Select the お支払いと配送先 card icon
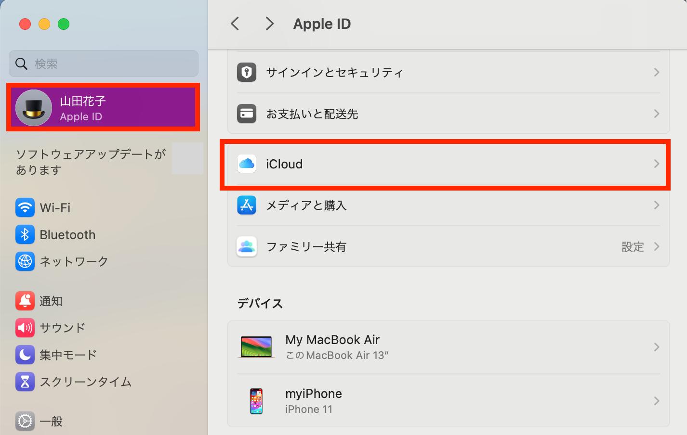This screenshot has height=435, width=687. click(x=246, y=114)
